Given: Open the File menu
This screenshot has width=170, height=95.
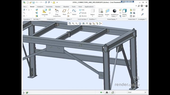Looking at the screenshot, I should pyautogui.click(x=25, y=7).
